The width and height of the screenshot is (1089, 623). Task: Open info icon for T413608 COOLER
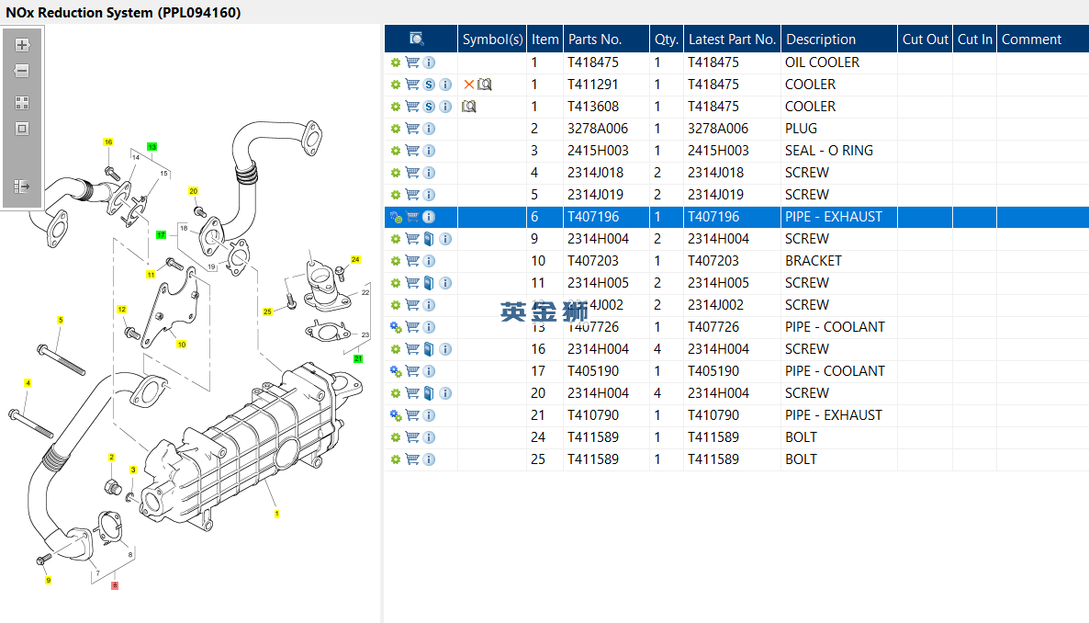446,108
